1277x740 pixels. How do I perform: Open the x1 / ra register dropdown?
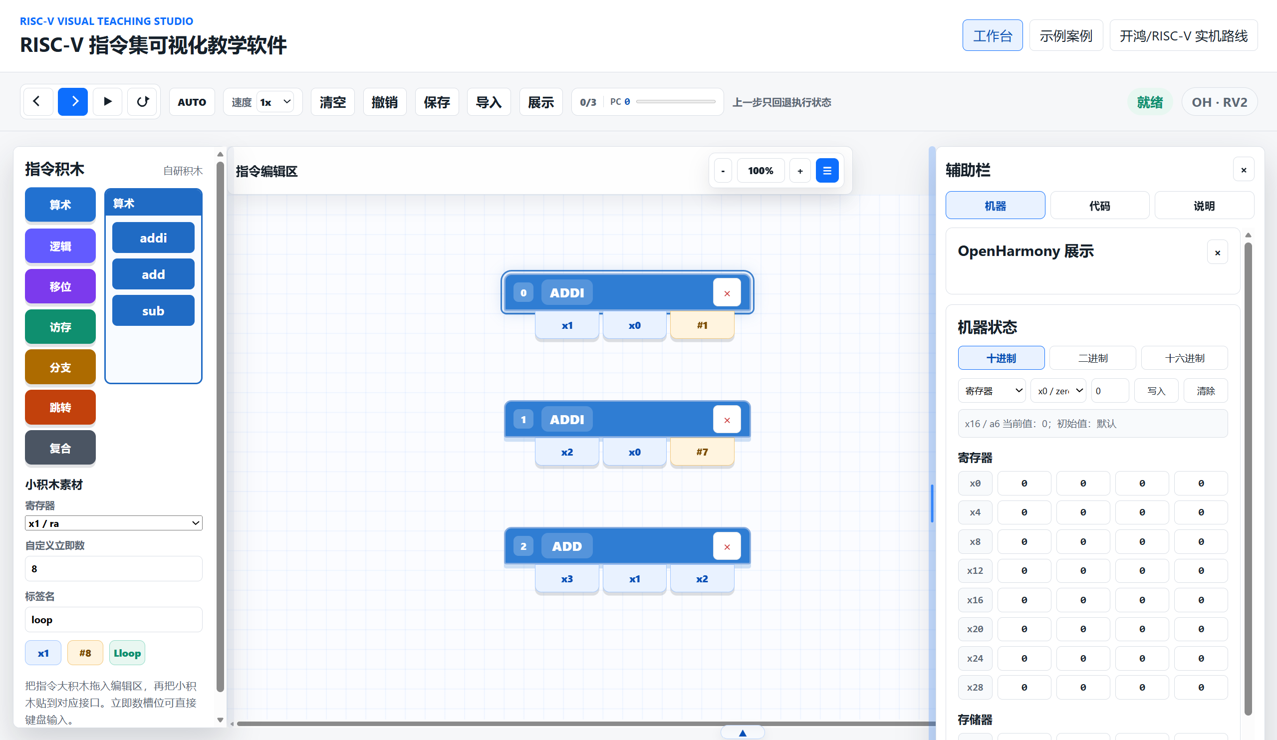(113, 523)
